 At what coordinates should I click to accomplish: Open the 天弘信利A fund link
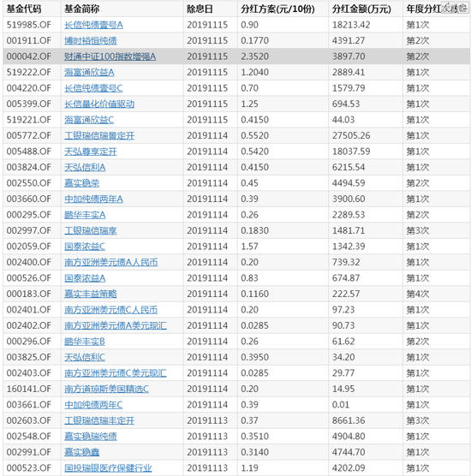click(85, 167)
